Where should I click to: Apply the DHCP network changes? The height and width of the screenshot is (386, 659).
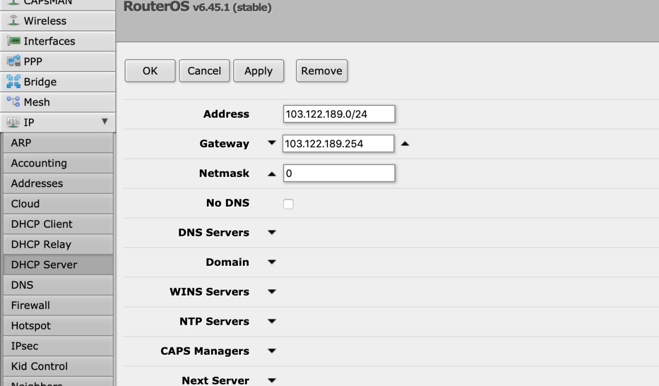[x=258, y=71]
